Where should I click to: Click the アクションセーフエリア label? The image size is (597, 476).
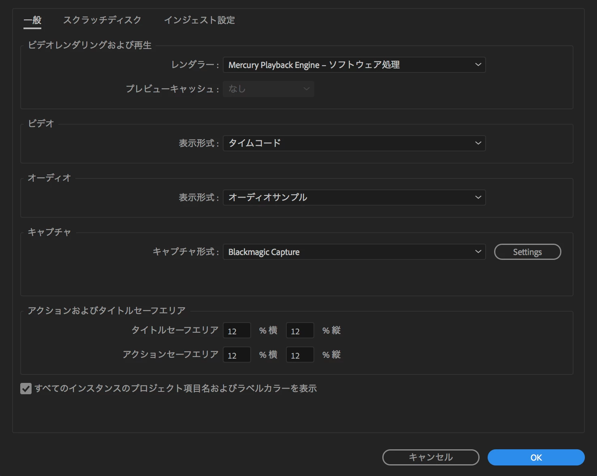171,355
